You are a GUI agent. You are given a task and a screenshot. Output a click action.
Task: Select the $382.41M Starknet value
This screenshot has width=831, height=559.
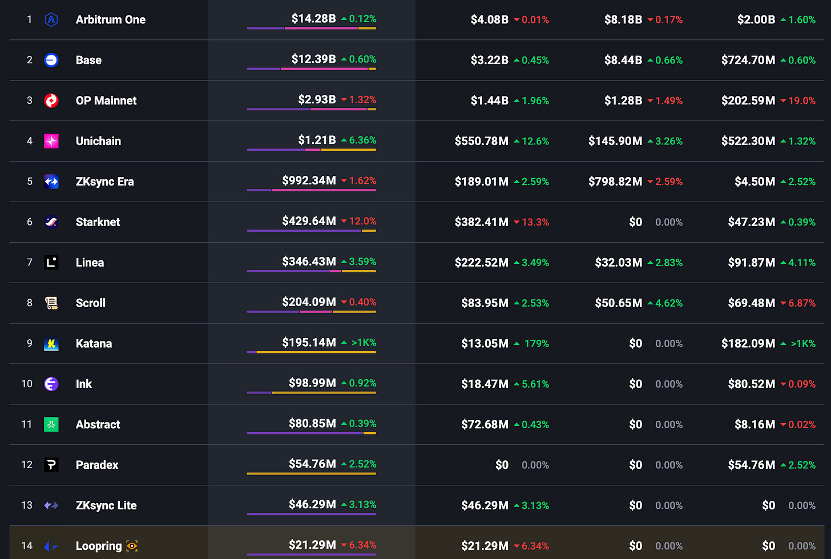tap(481, 223)
